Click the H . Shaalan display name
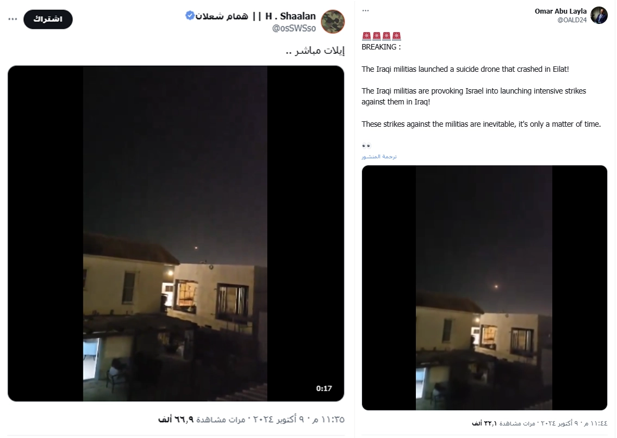This screenshot has height=438, width=617. pos(290,16)
